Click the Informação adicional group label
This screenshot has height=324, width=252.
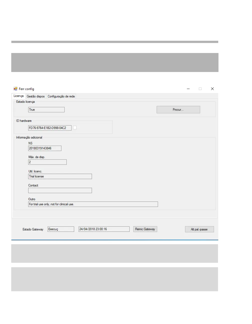(29, 137)
